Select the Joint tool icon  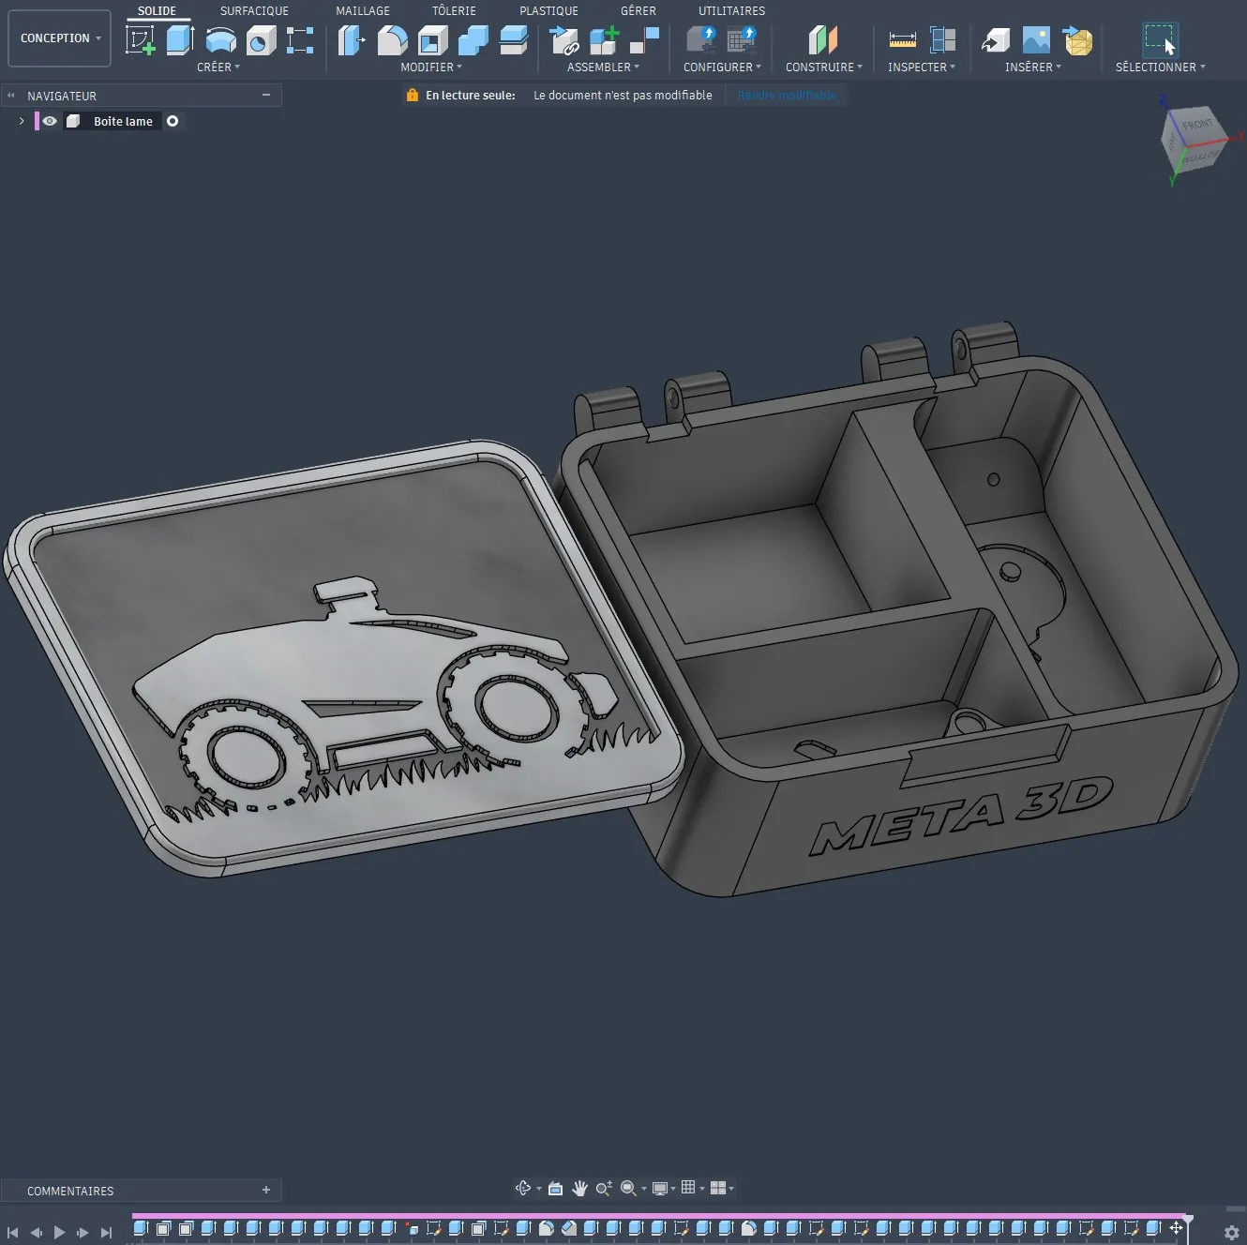645,40
